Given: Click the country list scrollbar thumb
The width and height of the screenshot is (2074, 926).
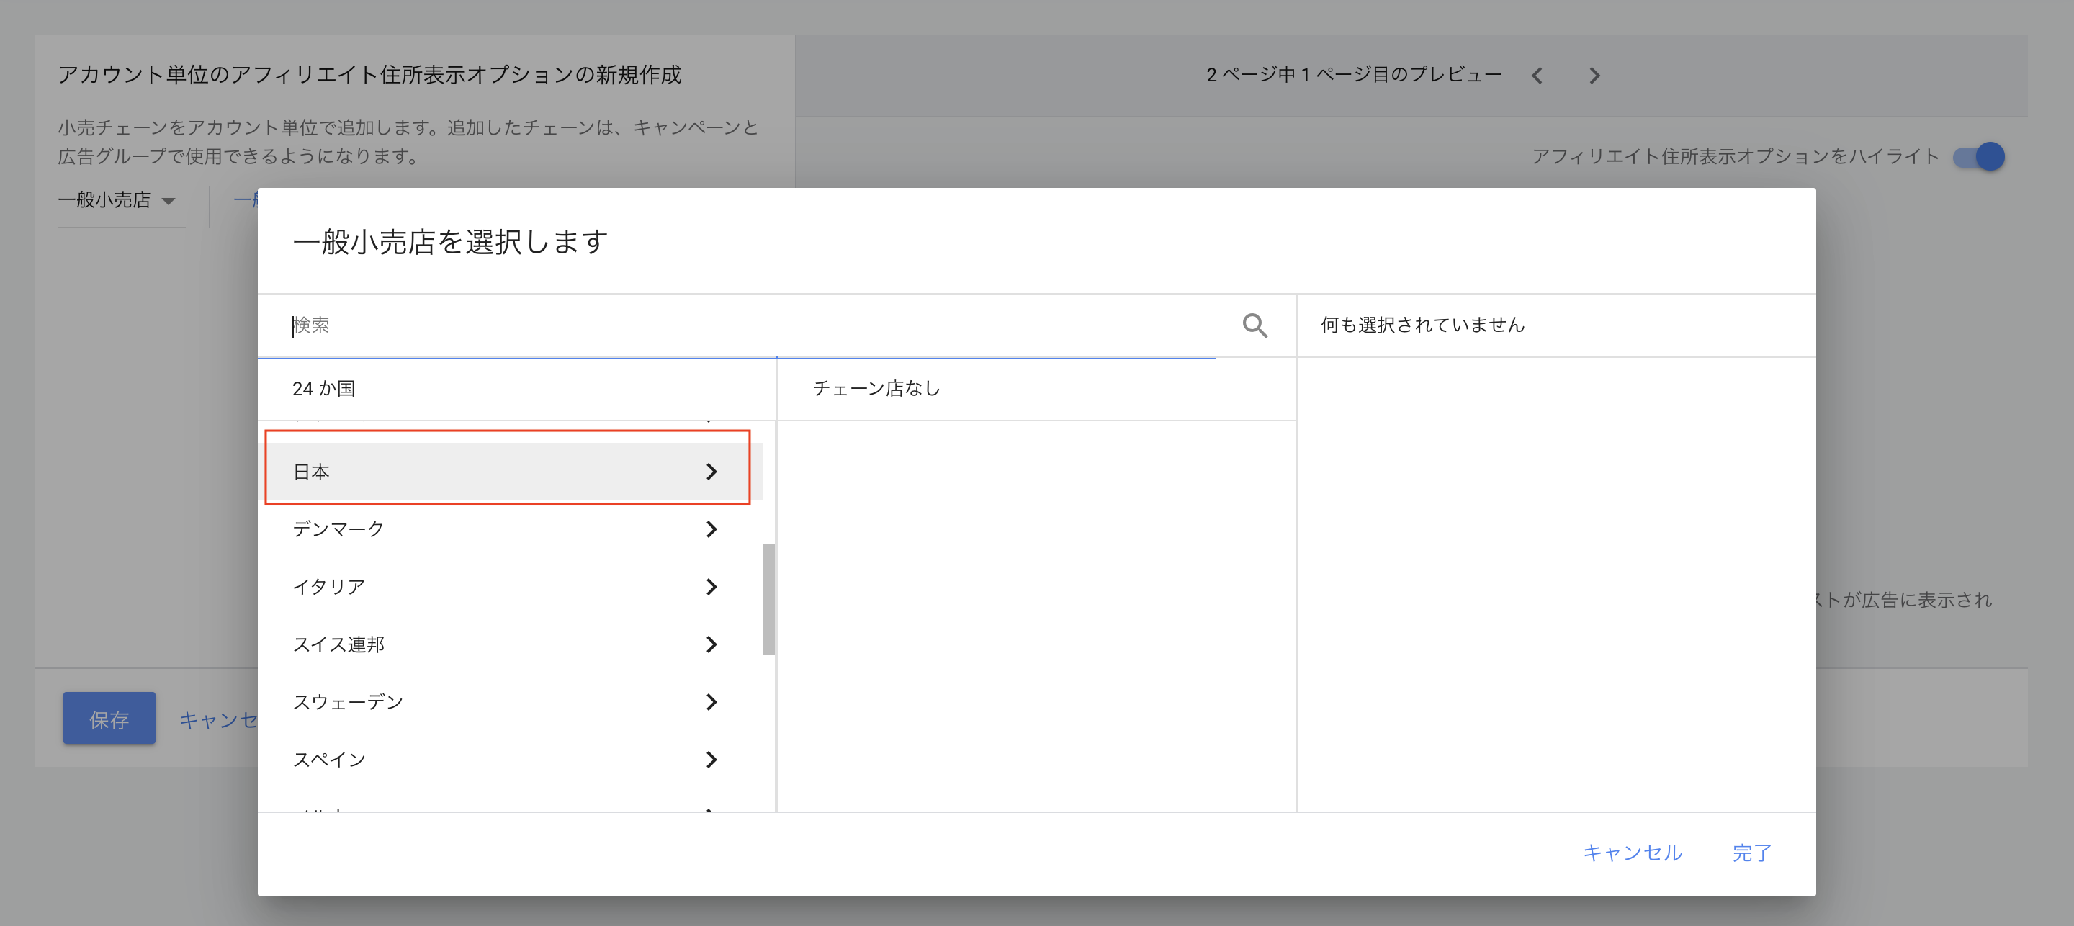Looking at the screenshot, I should (x=769, y=598).
